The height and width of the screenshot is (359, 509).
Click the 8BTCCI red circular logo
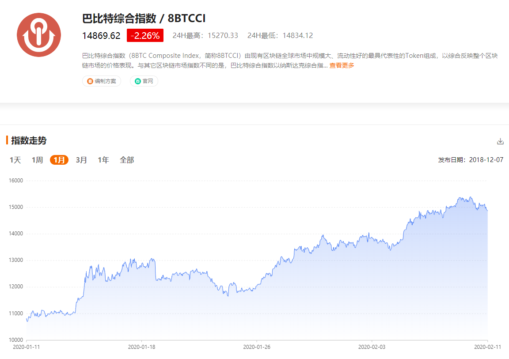(39, 35)
